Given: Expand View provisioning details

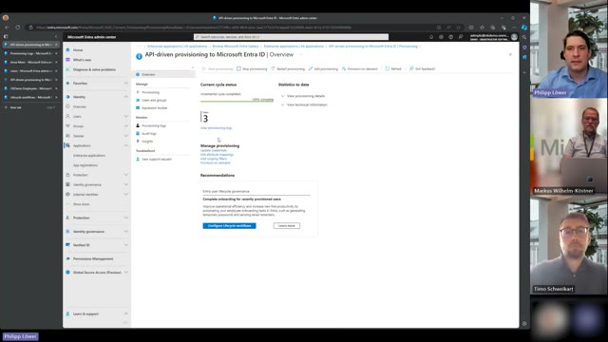Looking at the screenshot, I should [302, 96].
